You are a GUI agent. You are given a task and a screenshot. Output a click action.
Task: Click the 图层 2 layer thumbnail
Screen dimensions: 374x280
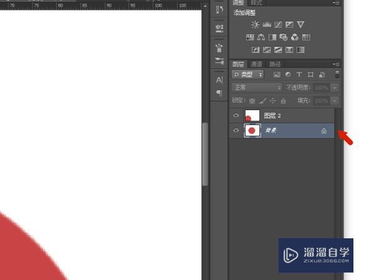[x=252, y=116]
